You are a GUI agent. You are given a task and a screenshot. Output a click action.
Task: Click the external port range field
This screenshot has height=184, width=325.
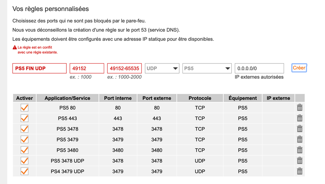pos(125,68)
